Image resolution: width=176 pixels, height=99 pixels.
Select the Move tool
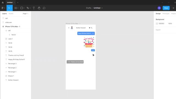pyautogui.click(x=9, y=8)
